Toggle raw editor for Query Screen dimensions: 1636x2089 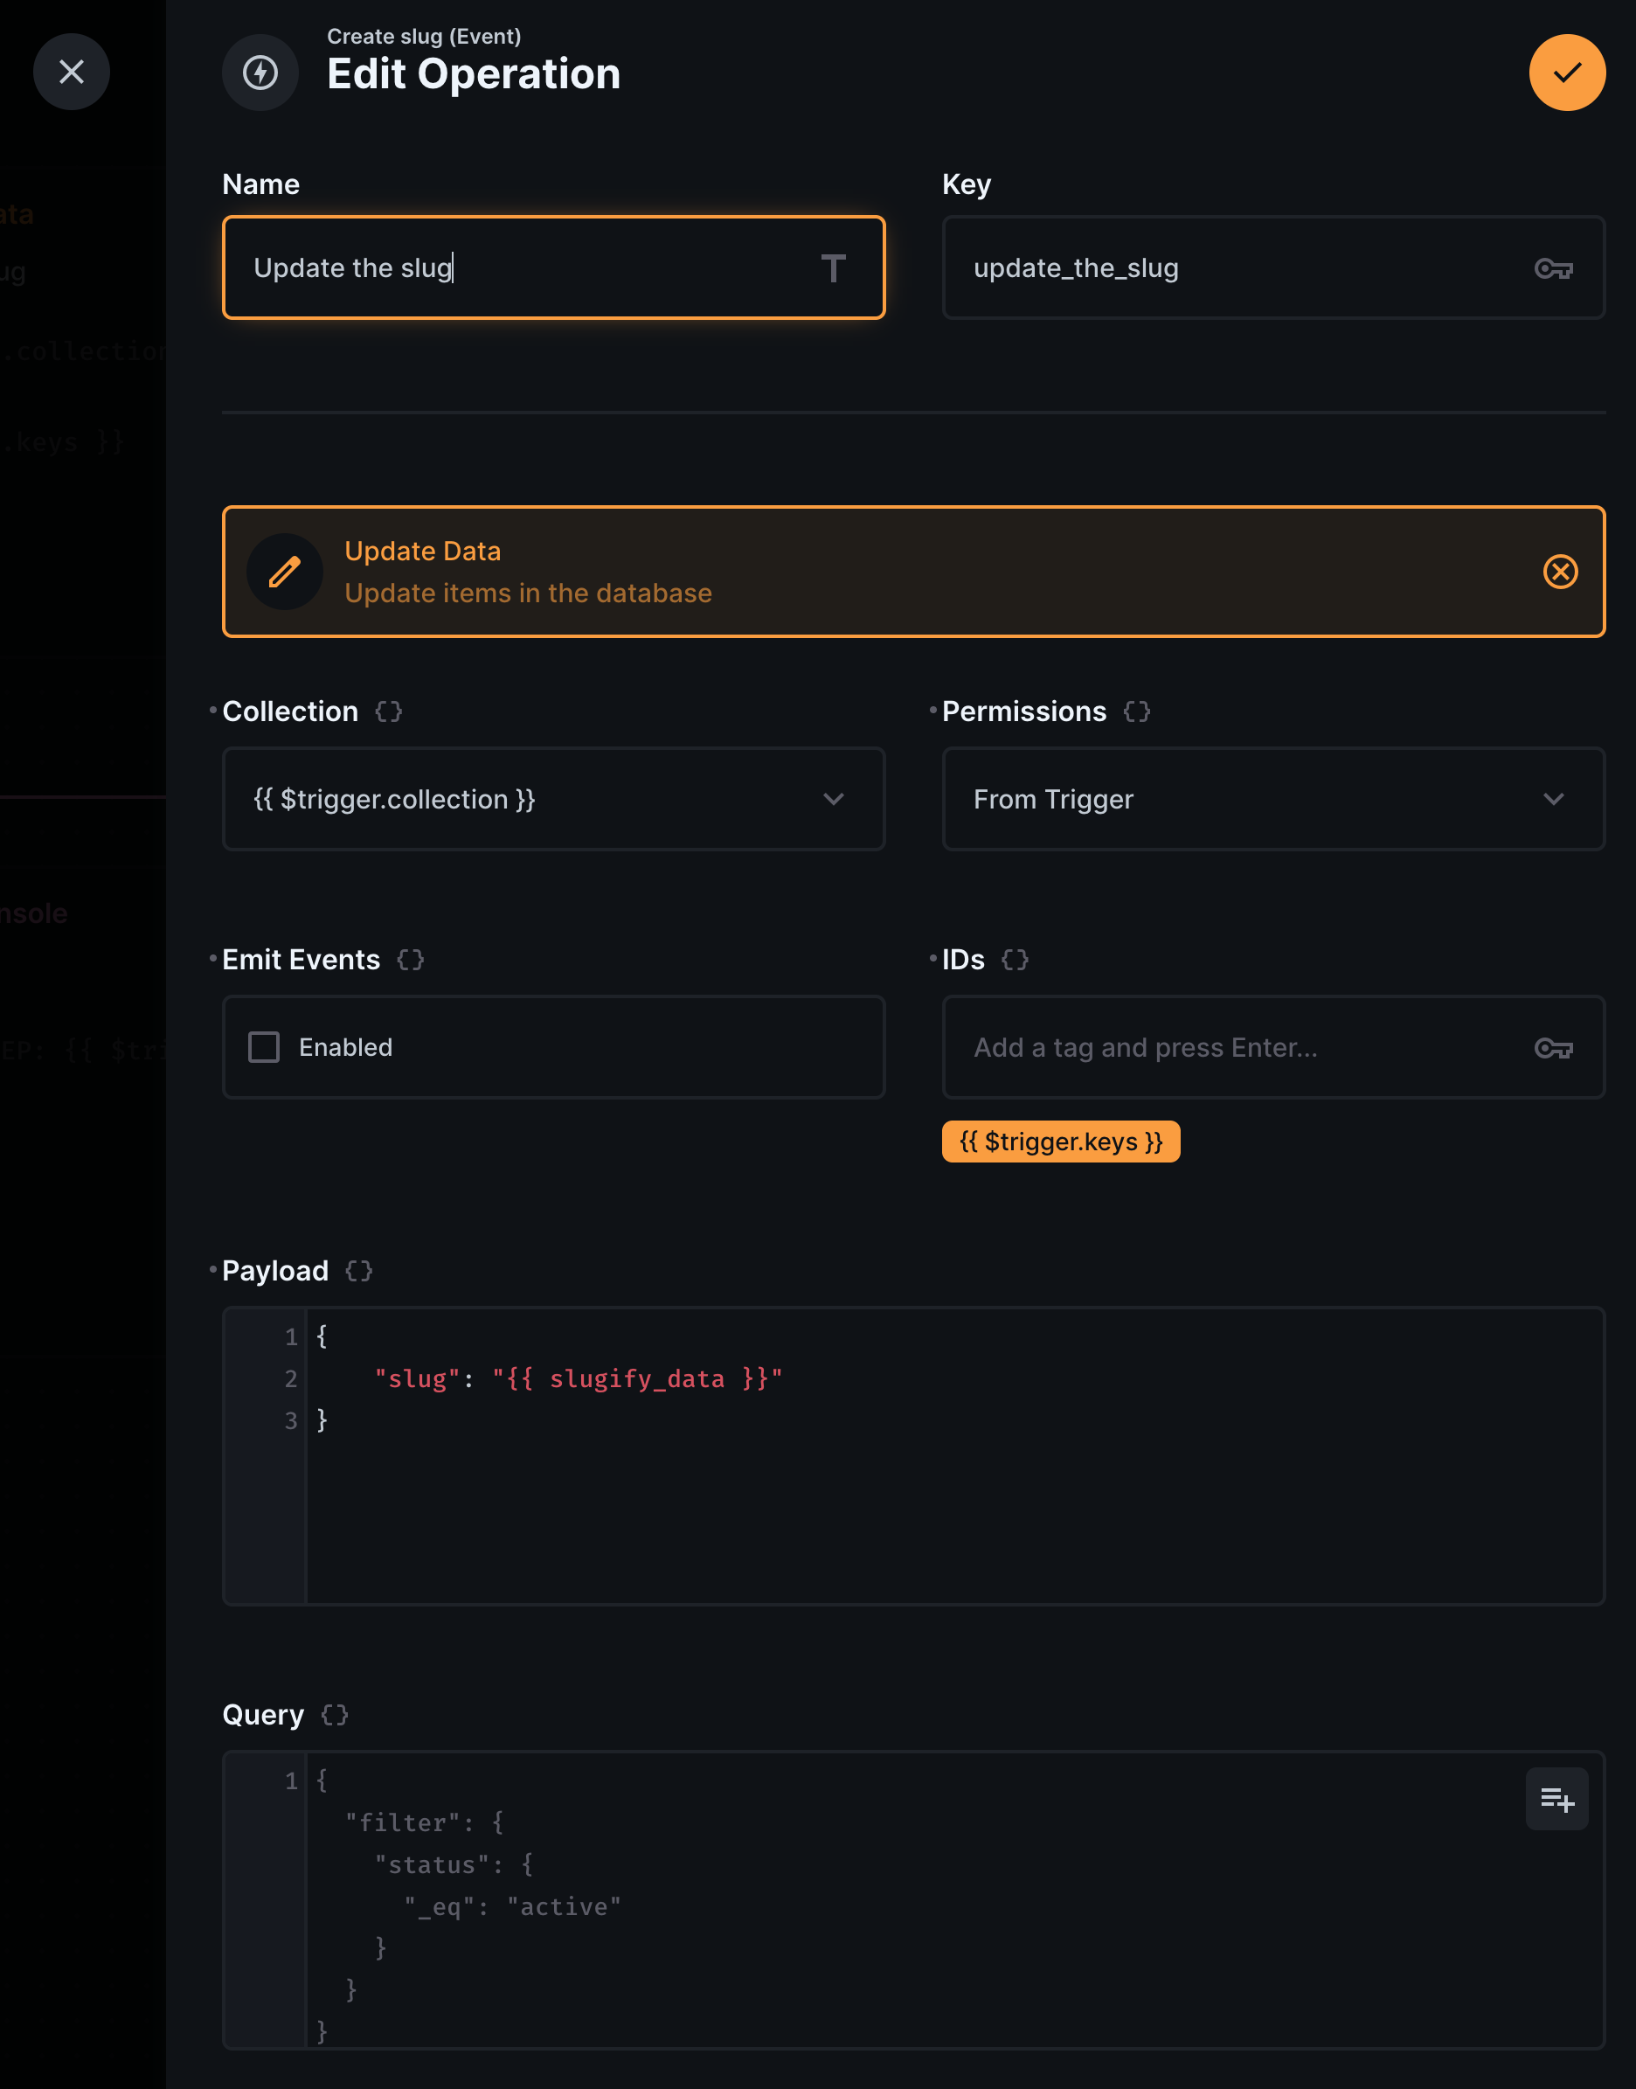[336, 1715]
